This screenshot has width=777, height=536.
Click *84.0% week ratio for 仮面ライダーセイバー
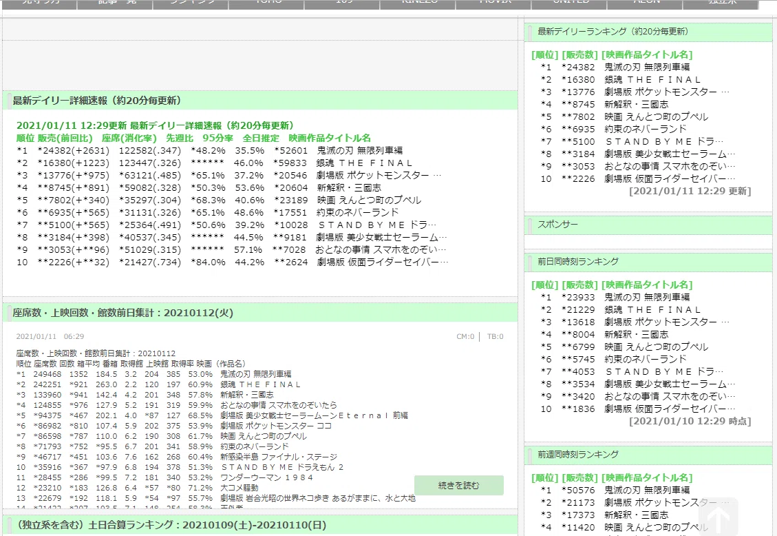(x=208, y=262)
